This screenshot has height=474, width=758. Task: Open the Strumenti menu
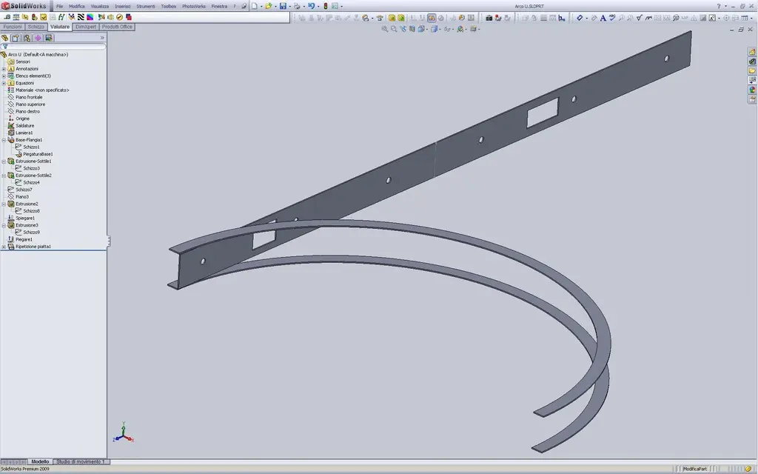click(146, 6)
